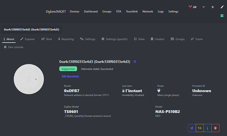The image size is (227, 136).
Task: Open the Groups navigation item
Action: pyautogui.click(x=107, y=12)
